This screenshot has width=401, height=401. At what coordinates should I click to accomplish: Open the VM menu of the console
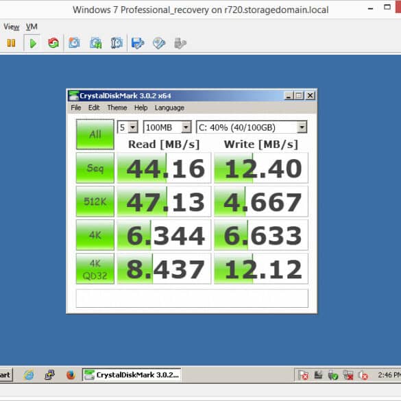click(32, 26)
